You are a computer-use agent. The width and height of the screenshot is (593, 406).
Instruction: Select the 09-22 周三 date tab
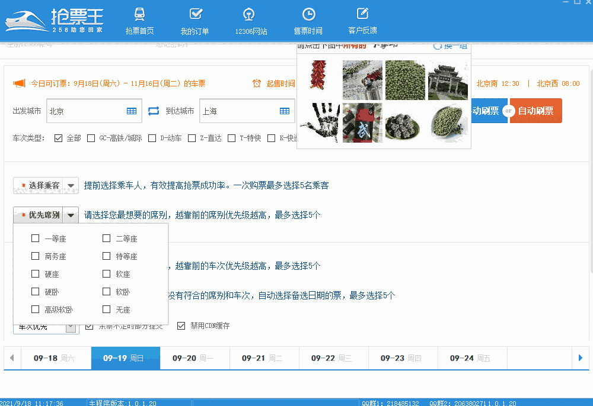[333, 357]
